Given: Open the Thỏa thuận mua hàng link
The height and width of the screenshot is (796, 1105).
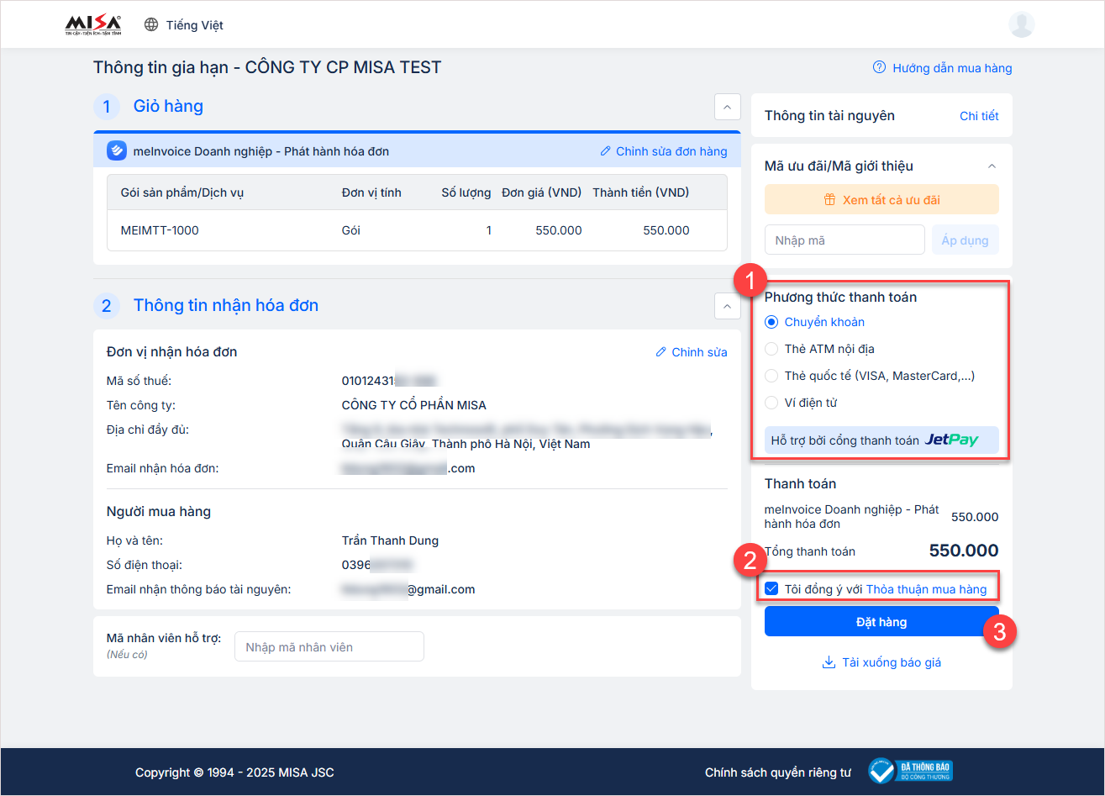Looking at the screenshot, I should [926, 589].
